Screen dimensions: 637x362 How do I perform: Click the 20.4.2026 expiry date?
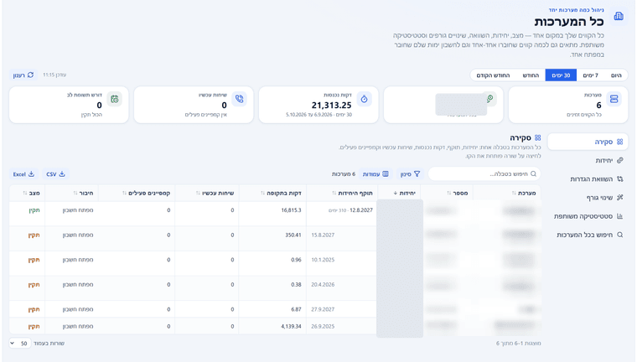tap(323, 284)
